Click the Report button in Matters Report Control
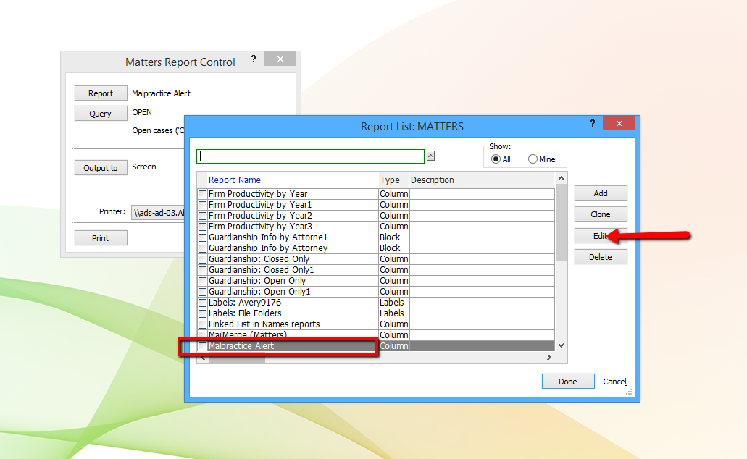Viewport: 747px width, 459px height. coord(101,93)
